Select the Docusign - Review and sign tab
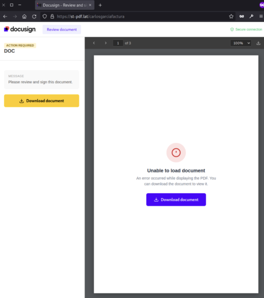Screen dimensions: 264x298 click(x=65, y=5)
